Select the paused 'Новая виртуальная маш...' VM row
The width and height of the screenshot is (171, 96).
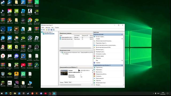(x=76, y=39)
